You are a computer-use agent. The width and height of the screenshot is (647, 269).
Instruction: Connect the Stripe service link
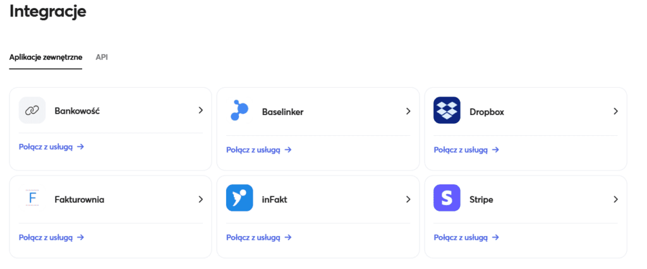click(x=466, y=237)
